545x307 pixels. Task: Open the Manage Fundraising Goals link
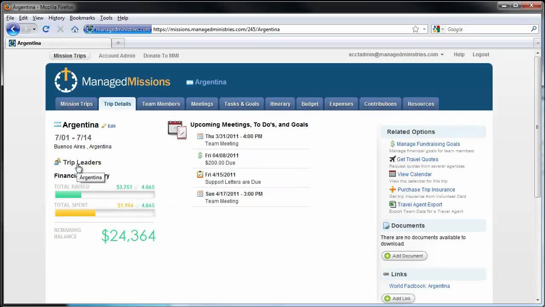428,144
